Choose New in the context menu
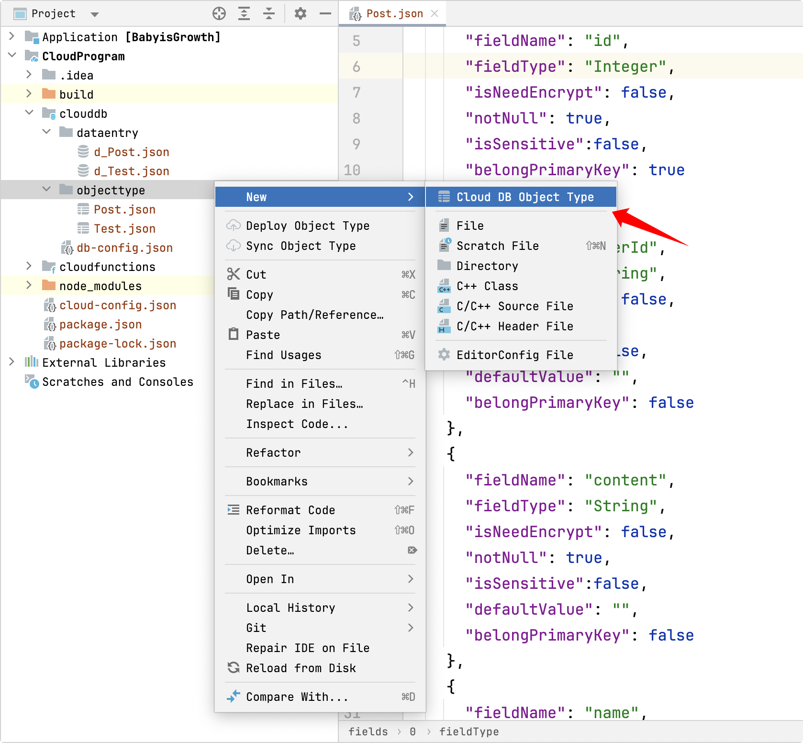 [x=320, y=197]
